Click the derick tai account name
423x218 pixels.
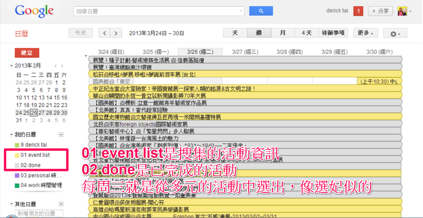click(337, 11)
